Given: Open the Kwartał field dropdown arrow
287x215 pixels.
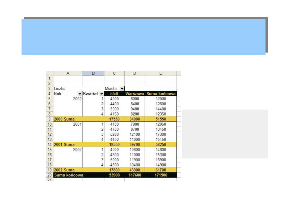Looking at the screenshot, I should (101, 94).
